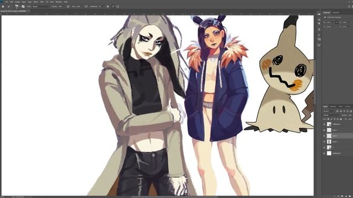Switch to the Layers tab
Image resolution: width=353 pixels, height=198 pixels.
(325, 107)
